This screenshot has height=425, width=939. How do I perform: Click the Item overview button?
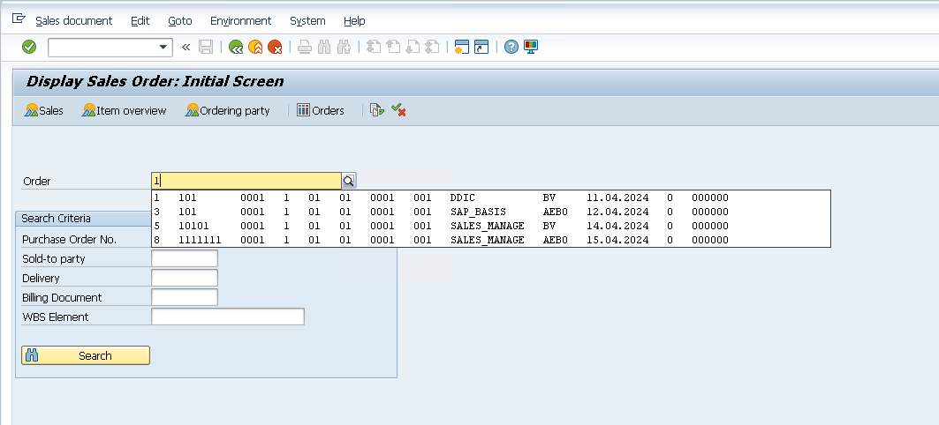tap(125, 110)
